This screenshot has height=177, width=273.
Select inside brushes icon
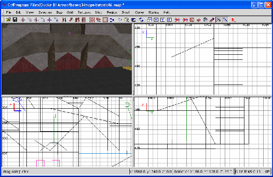tap(84, 20)
